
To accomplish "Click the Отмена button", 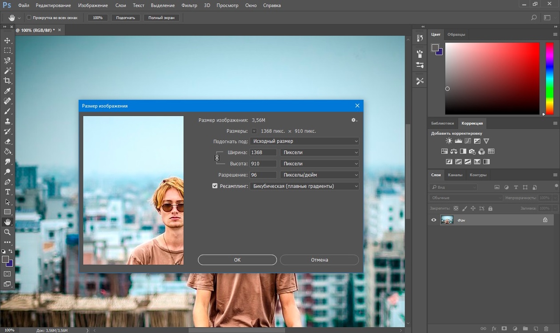I will click(319, 260).
